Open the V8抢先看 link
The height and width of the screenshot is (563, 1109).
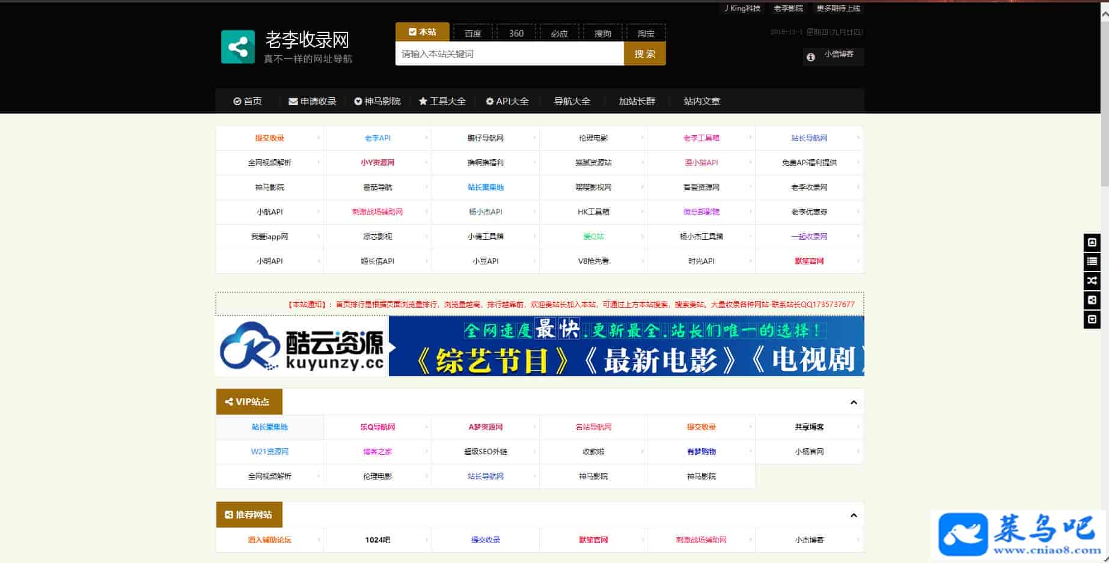pyautogui.click(x=593, y=261)
